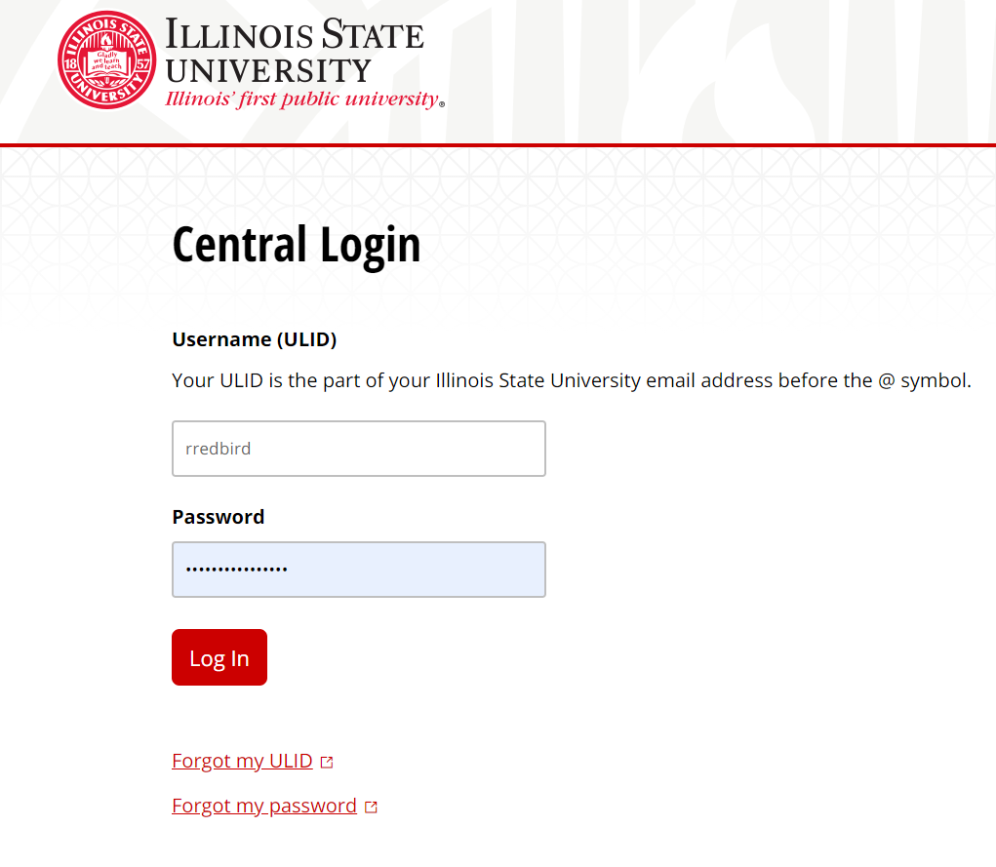
Task: Click the red divider line under header
Action: (498, 145)
